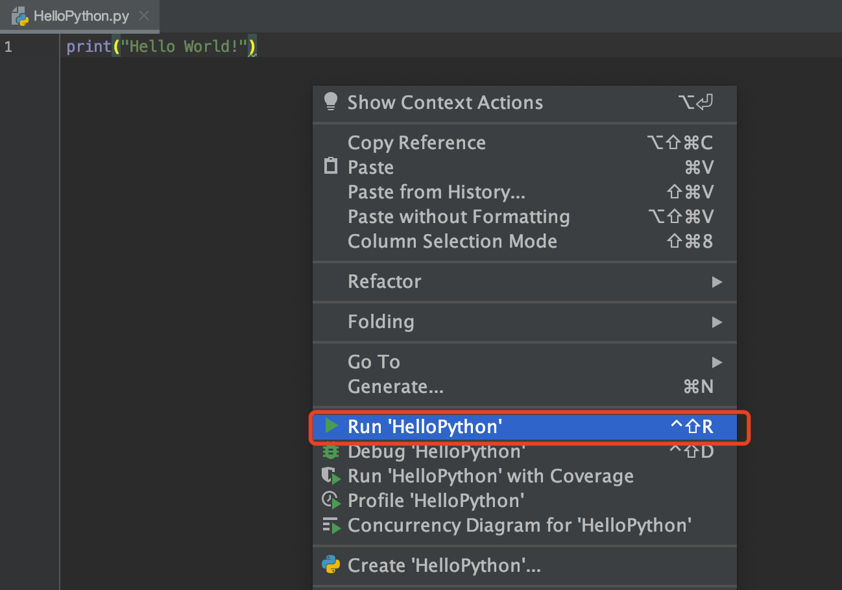Choose Copy Reference from the context menu
This screenshot has width=842, height=590.
(x=525, y=143)
